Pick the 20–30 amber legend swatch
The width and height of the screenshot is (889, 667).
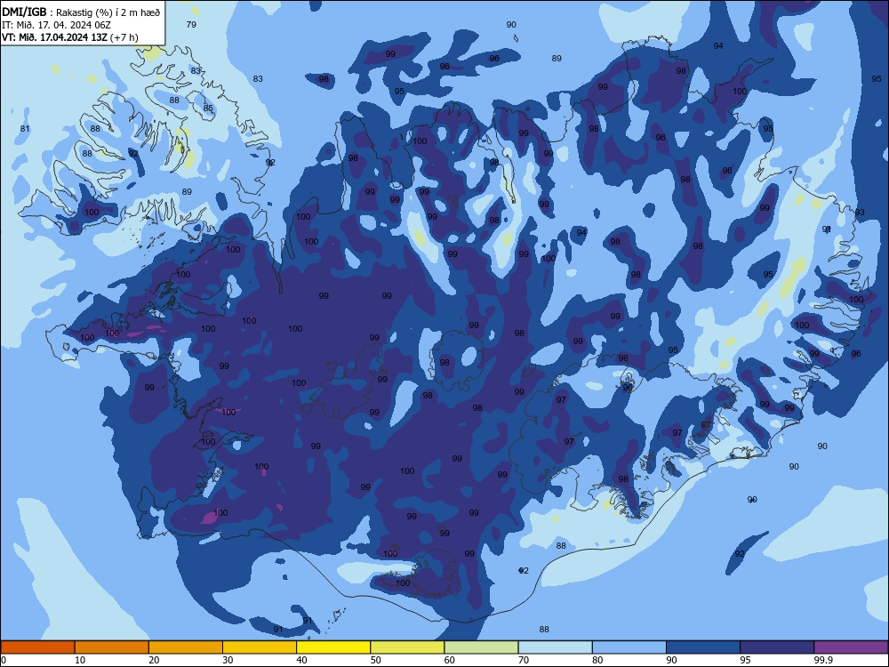click(186, 647)
